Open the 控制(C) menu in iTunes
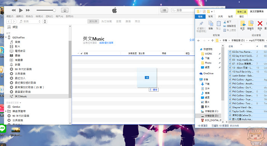The height and width of the screenshot is (146, 267). point(49,16)
